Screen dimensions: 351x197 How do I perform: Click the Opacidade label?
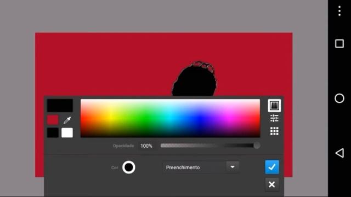coord(123,146)
